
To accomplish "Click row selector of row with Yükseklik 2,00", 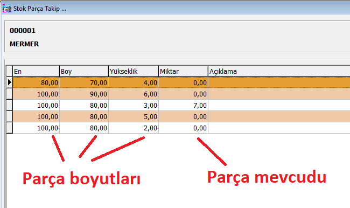I will 9,128.
